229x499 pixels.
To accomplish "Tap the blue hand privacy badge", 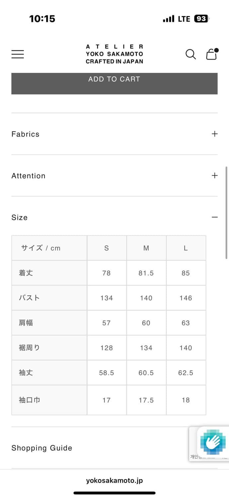I will click(x=213, y=442).
